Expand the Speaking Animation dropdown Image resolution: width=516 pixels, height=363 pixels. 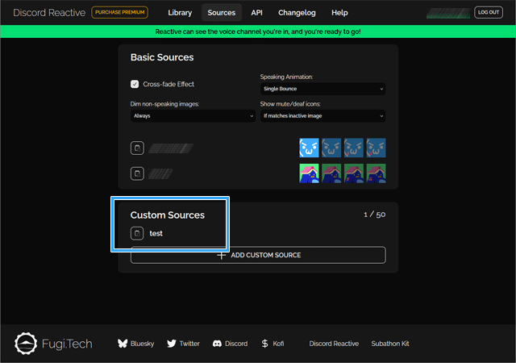click(322, 89)
